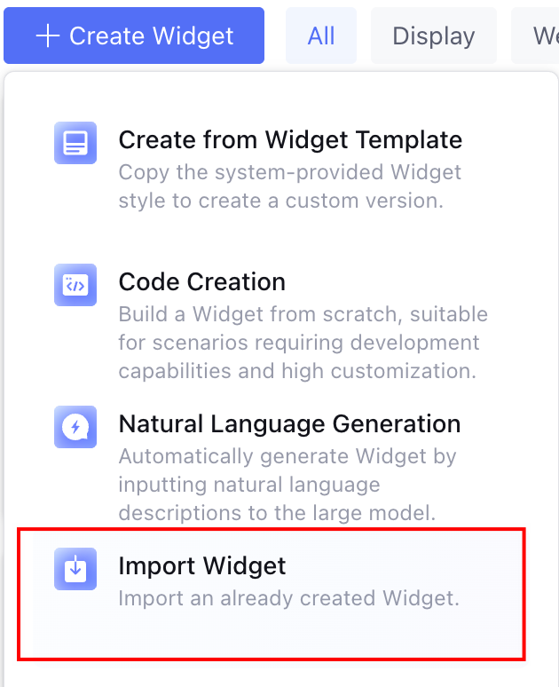Click the "Create Widget" button label text
The image size is (559, 687).
pos(152,36)
